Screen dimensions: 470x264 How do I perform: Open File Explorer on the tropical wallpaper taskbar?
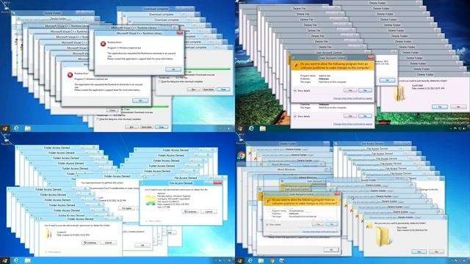pyautogui.click(x=263, y=128)
